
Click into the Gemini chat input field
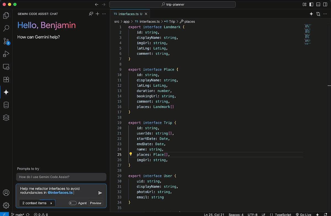coord(58,191)
